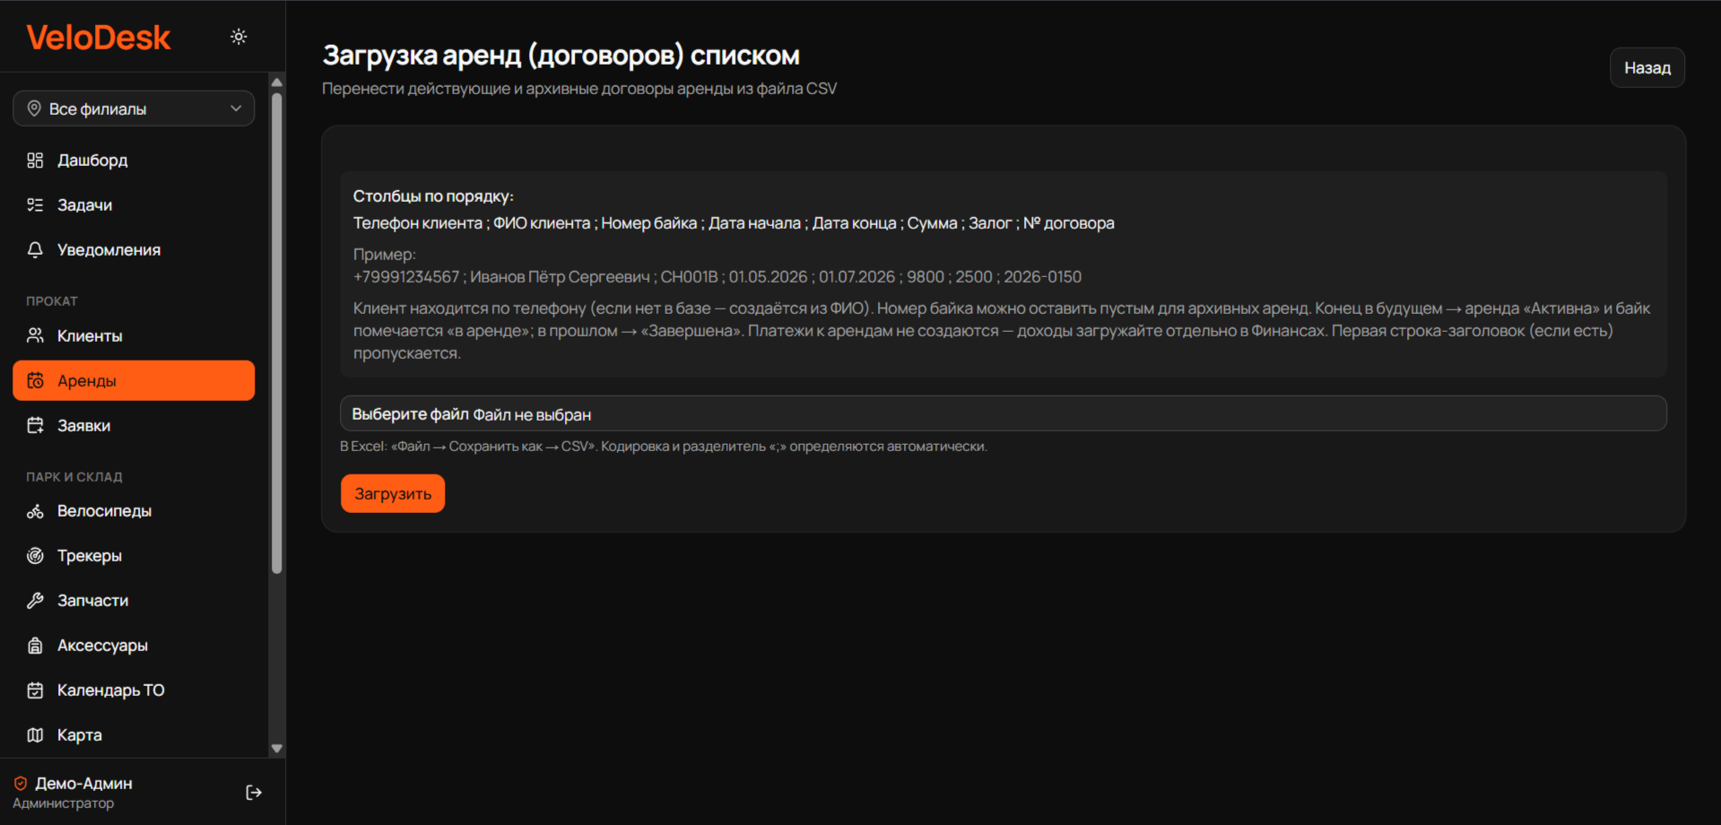
Task: Select the active Аренды menu item
Action: point(134,380)
